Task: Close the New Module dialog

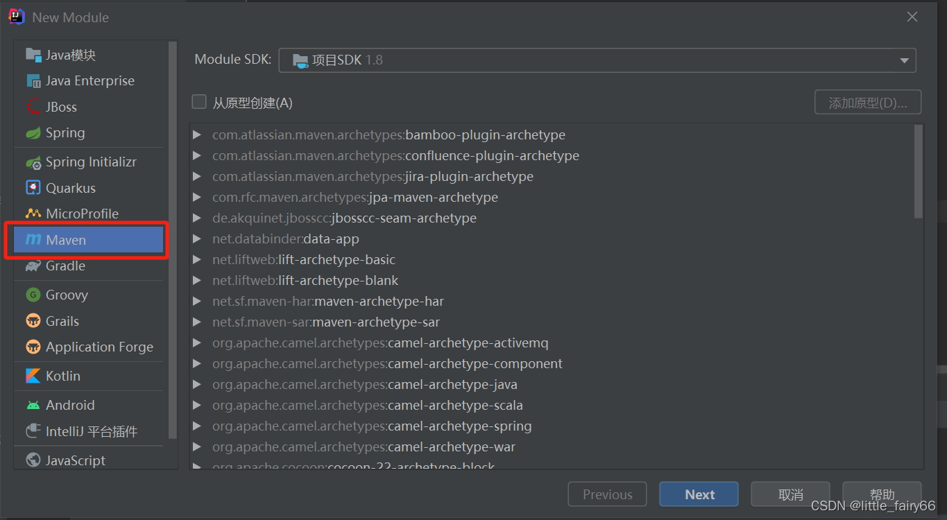Action: [912, 17]
